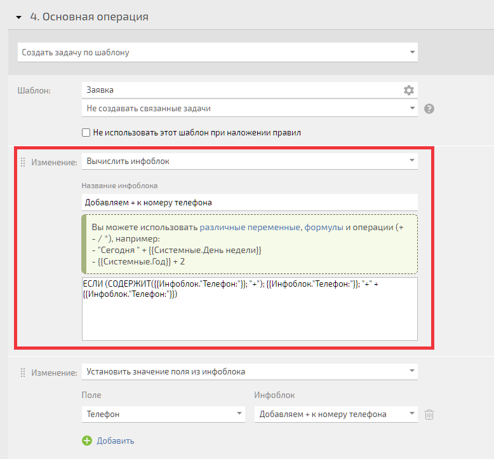Open the 'Не создавать связанные задачи' dropdown
Viewport: 494px width, 459px height.
coord(250,108)
